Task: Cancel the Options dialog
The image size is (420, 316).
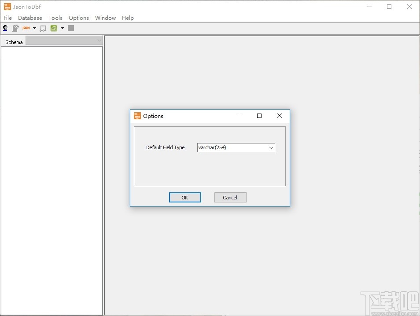Action: coord(230,197)
